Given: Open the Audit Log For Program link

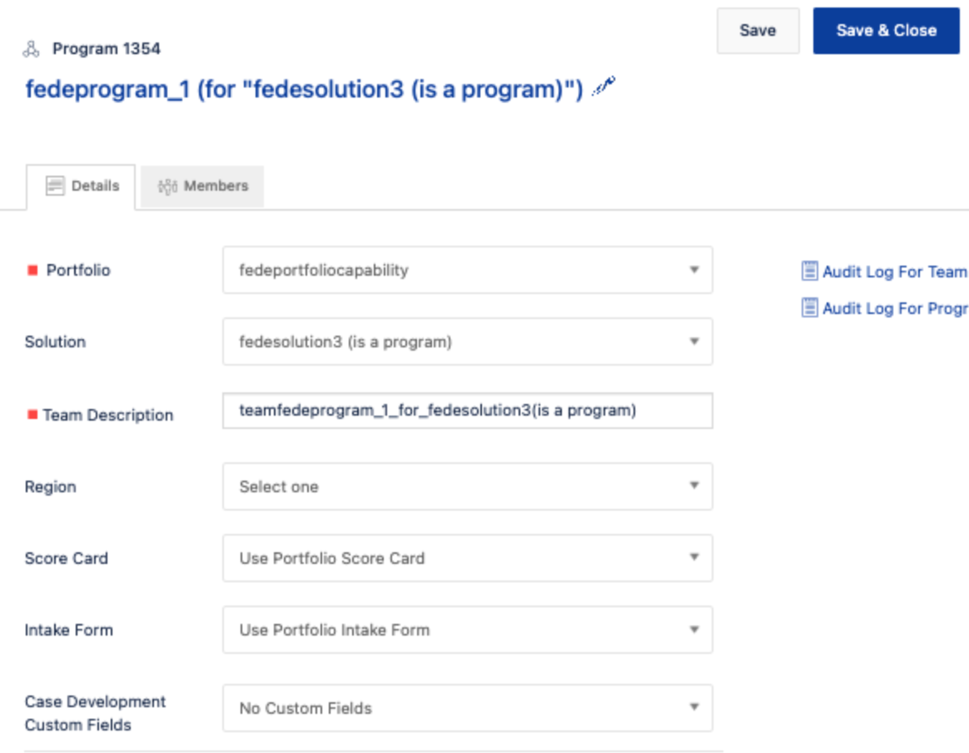Looking at the screenshot, I should (896, 308).
